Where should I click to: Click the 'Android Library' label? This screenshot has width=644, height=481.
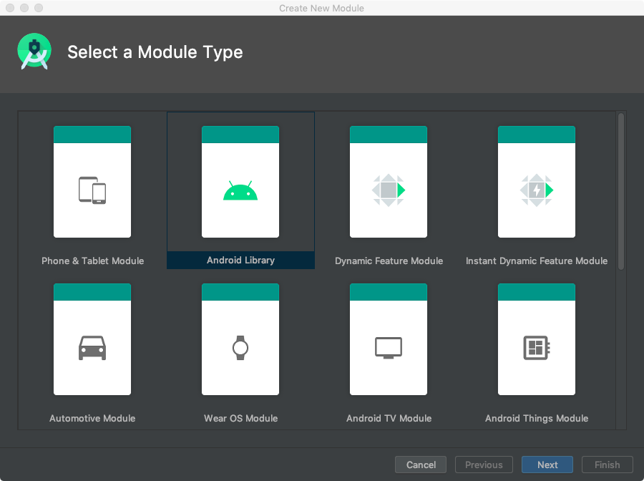(x=240, y=261)
